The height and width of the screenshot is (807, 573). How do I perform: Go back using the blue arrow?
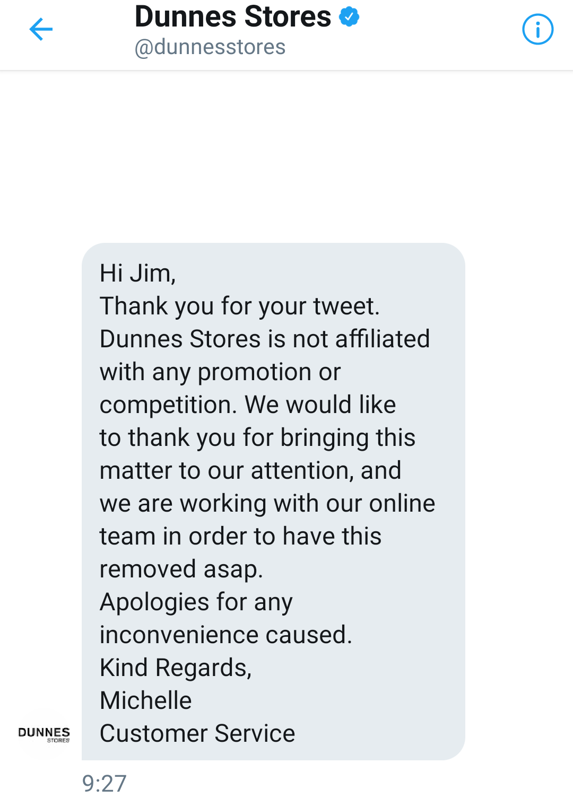coord(41,29)
